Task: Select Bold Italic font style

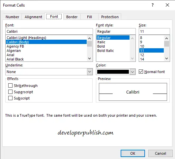Action: [x=105, y=51]
